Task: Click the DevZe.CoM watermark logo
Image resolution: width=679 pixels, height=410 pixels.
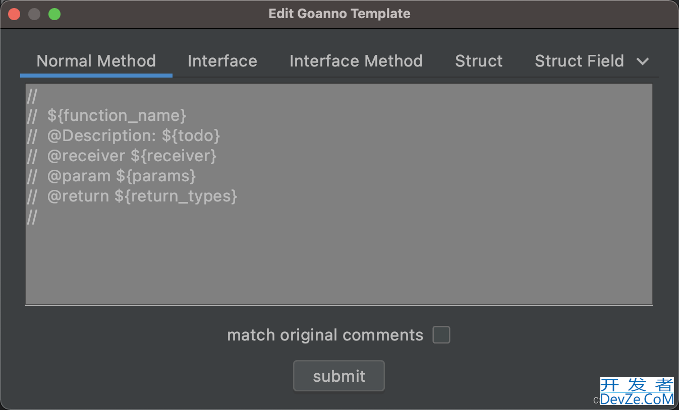Action: pyautogui.click(x=637, y=392)
